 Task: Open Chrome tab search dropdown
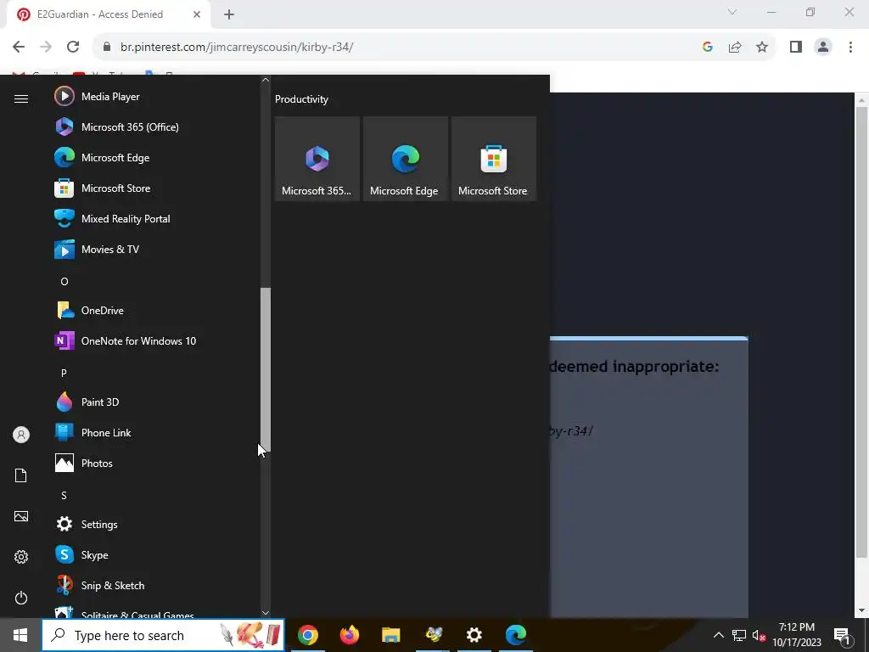coord(732,12)
